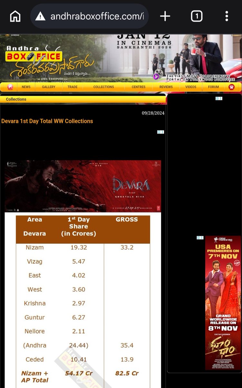
Task: Click the ad info icon beside USA Premieres ad
Action: click(x=200, y=238)
